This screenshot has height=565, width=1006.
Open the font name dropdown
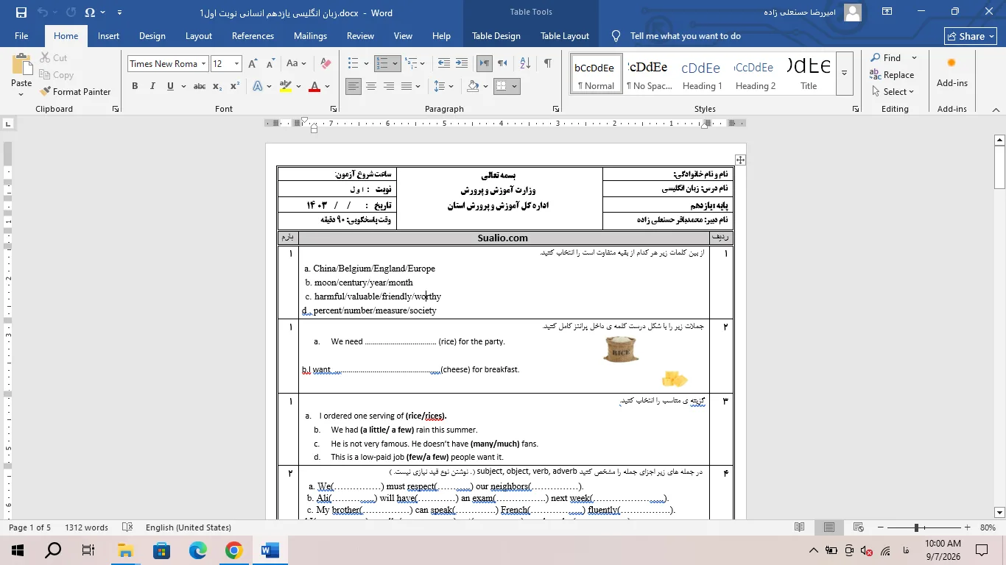click(x=204, y=63)
